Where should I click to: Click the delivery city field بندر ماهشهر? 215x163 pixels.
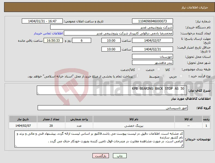click(x=152, y=63)
